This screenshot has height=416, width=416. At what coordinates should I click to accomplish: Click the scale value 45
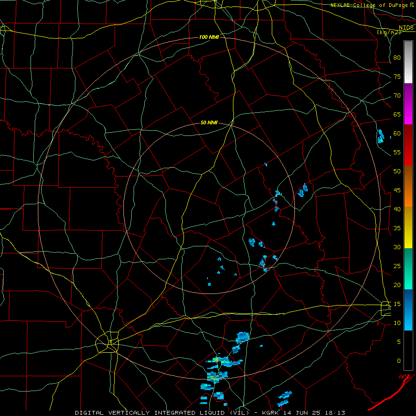(397, 190)
